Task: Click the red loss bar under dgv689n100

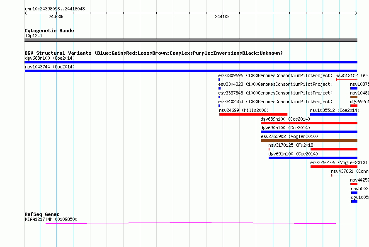Action: pos(309,123)
